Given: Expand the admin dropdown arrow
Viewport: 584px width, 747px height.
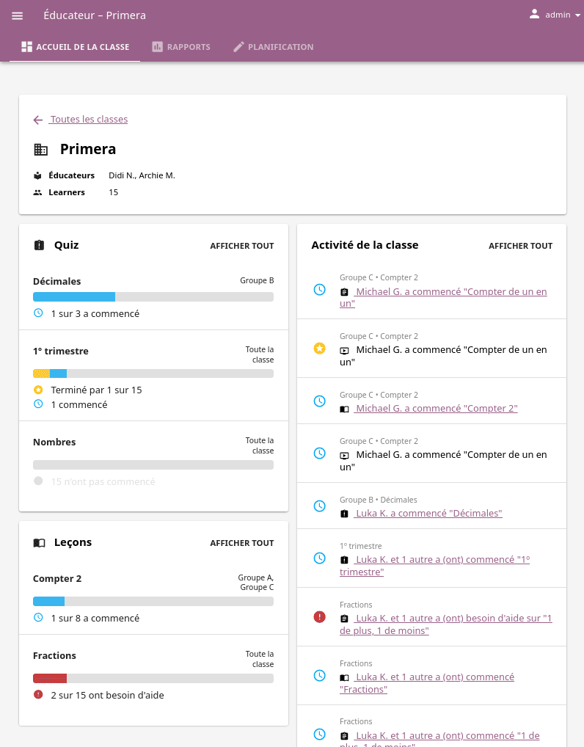Looking at the screenshot, I should click(578, 15).
